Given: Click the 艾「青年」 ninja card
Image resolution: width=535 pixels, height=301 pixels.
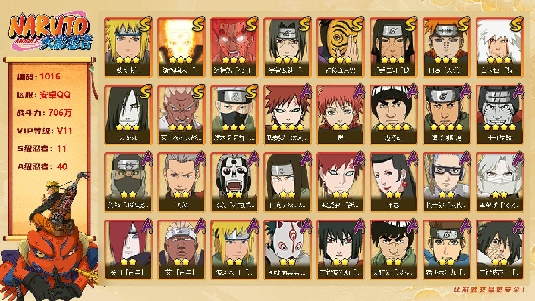Looking at the screenshot, I should click(181, 250).
